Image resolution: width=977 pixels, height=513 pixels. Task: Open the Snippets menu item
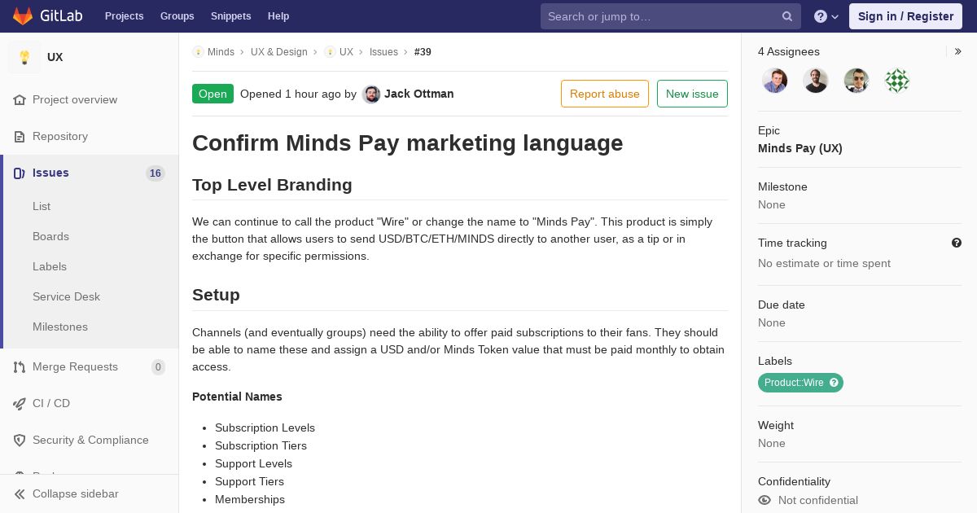pos(231,16)
